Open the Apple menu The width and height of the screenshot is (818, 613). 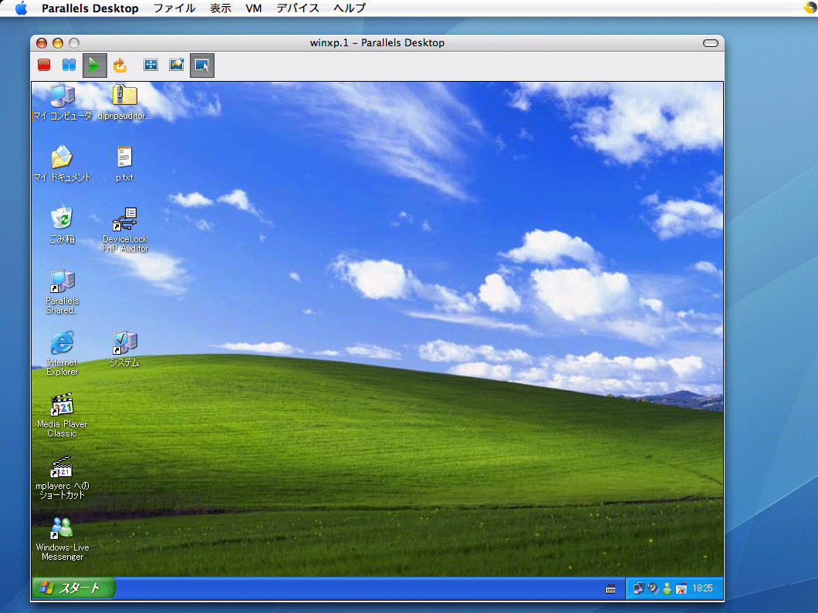(x=21, y=8)
